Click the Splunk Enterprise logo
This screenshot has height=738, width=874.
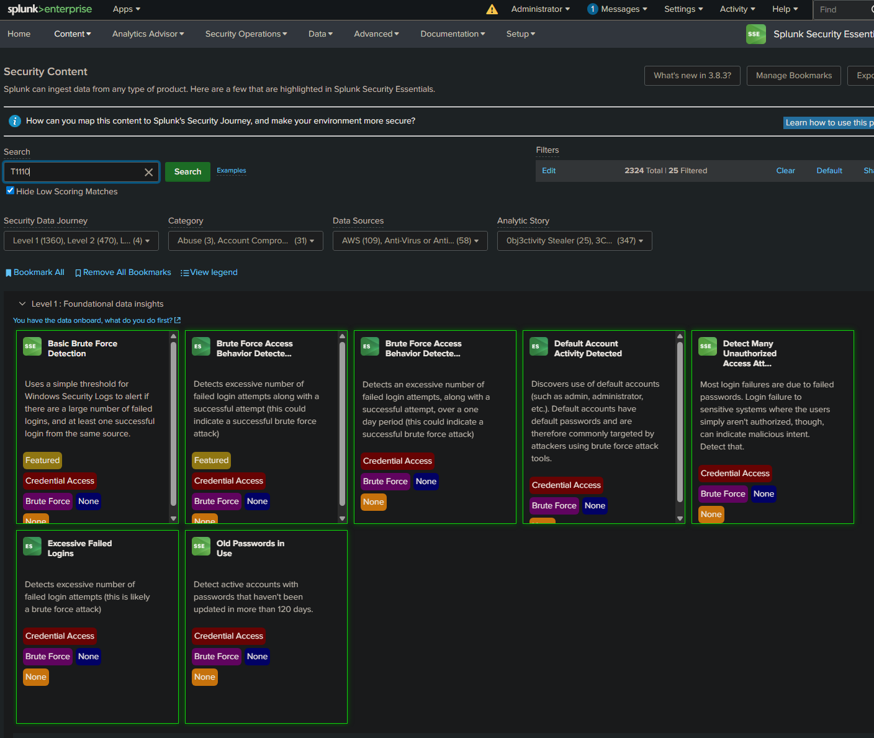[50, 9]
